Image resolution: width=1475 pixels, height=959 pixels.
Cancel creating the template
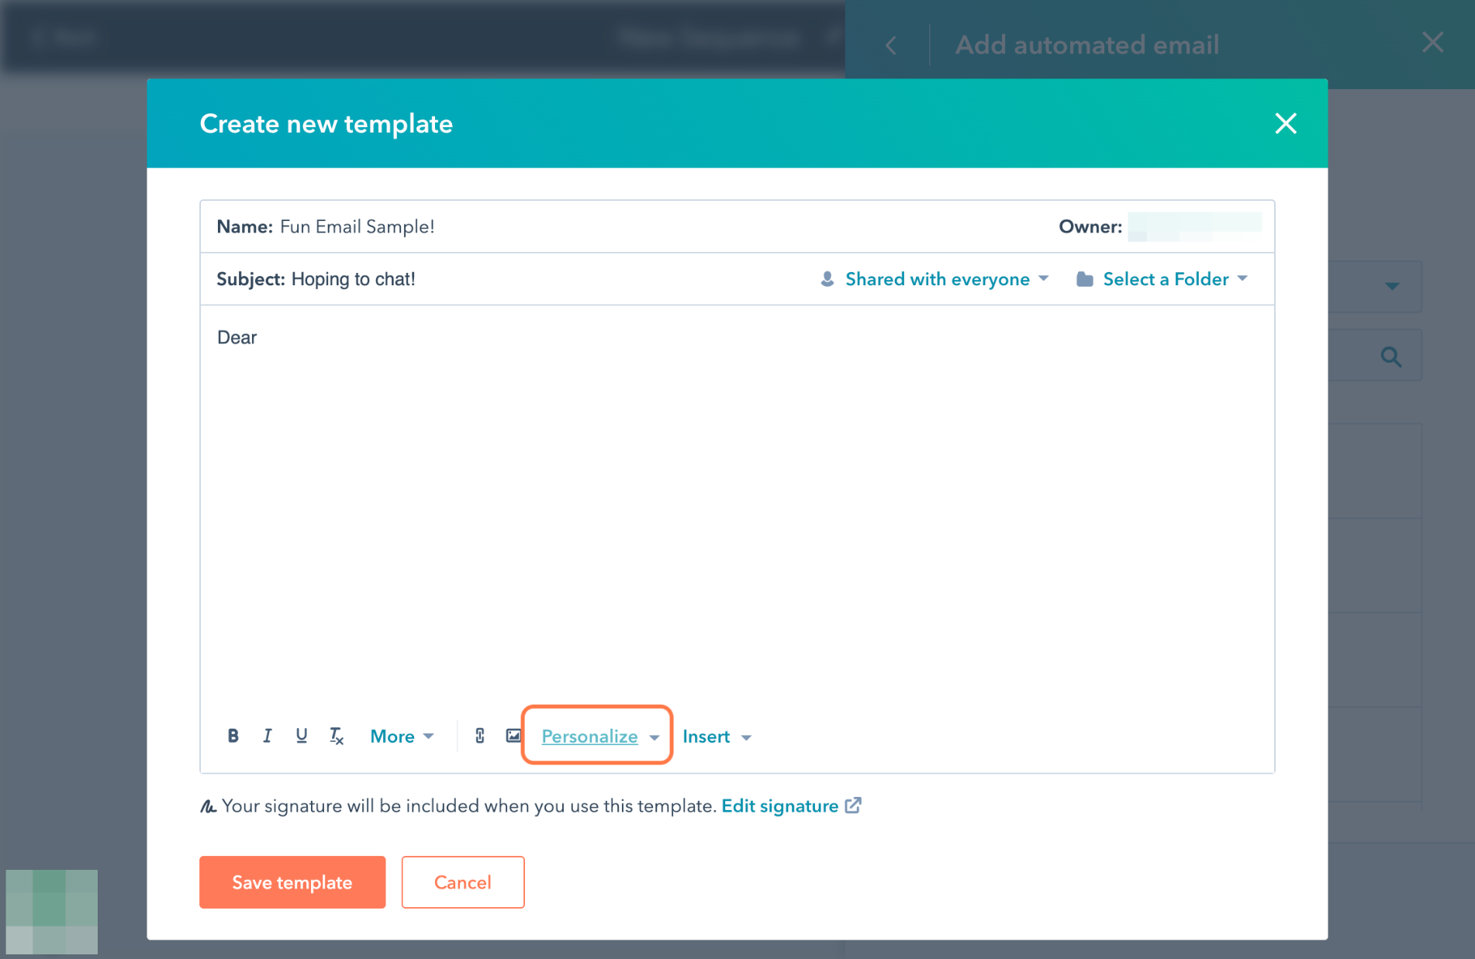pyautogui.click(x=463, y=882)
